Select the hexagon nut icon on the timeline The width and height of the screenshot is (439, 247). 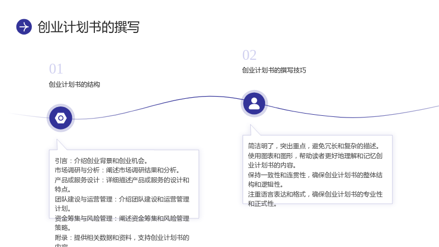[x=61, y=118]
